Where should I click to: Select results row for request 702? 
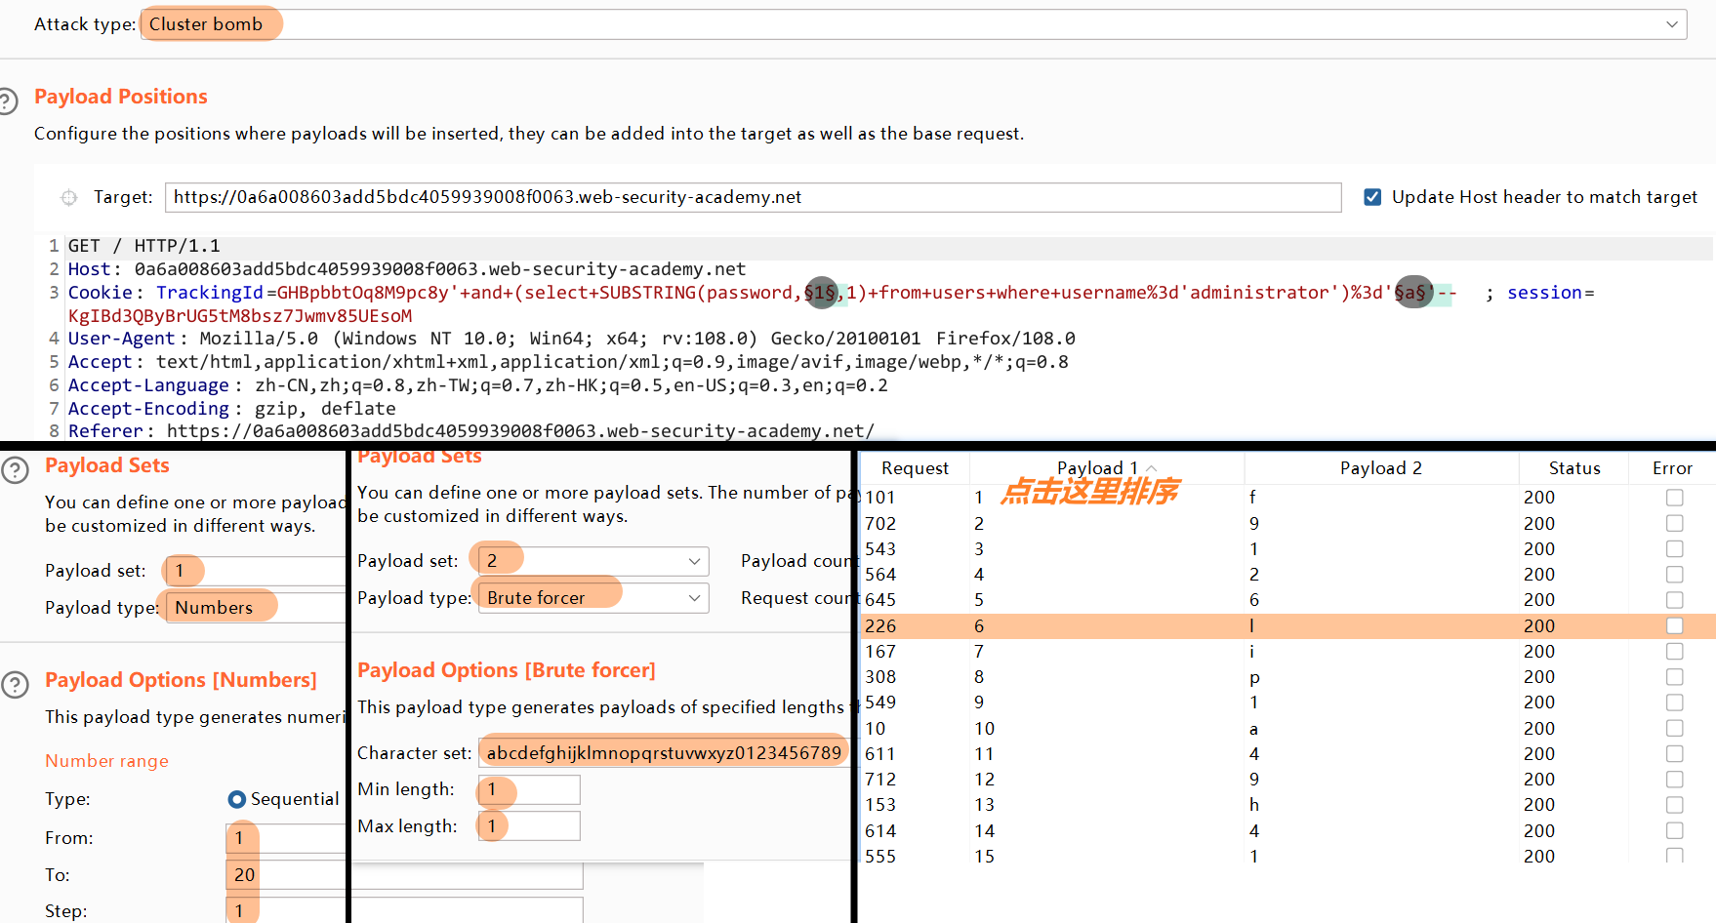coord(1074,524)
